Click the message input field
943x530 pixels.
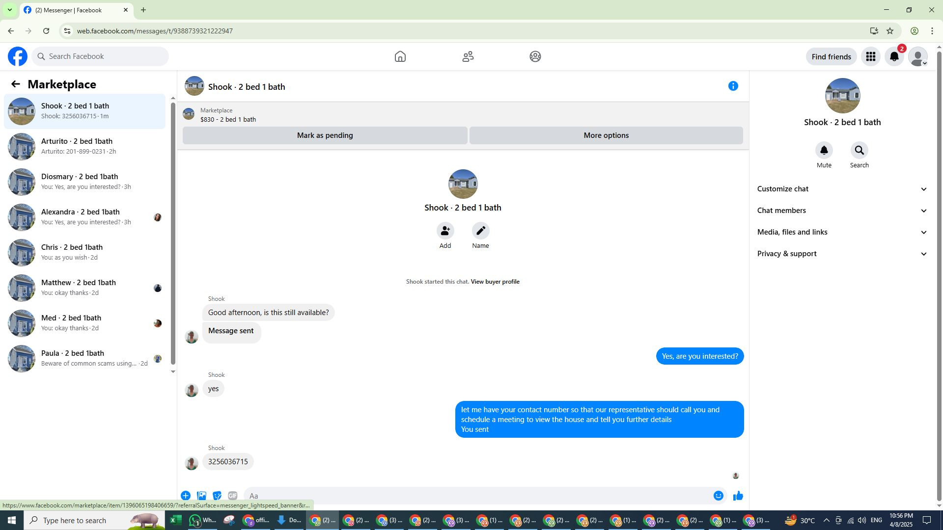(x=476, y=496)
